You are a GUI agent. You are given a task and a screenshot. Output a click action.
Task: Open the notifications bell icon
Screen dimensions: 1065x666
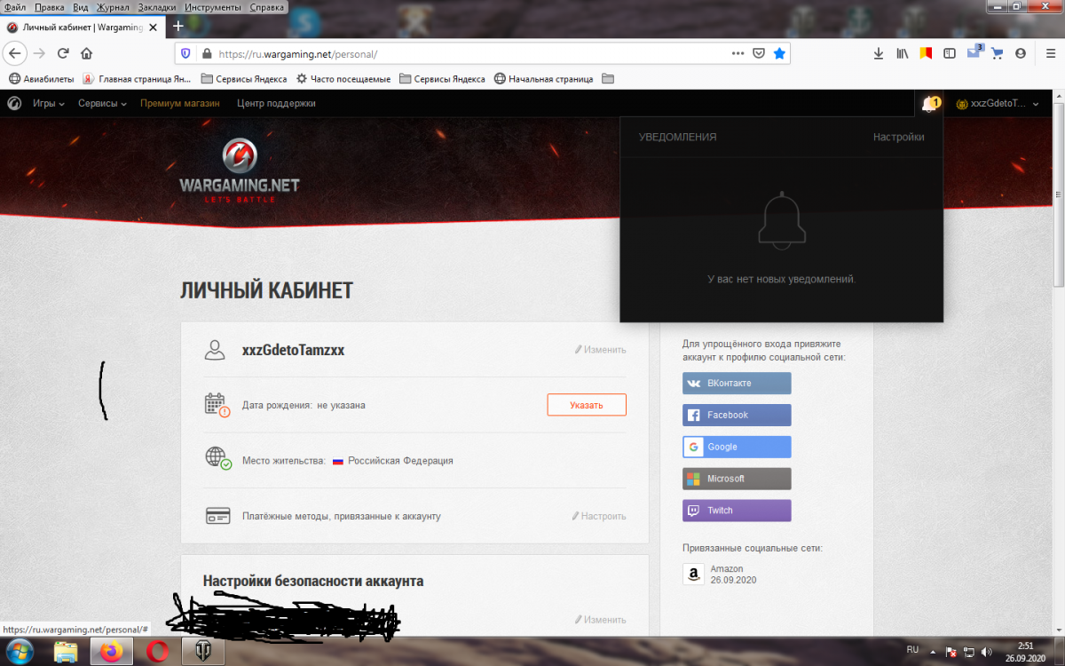(x=928, y=104)
